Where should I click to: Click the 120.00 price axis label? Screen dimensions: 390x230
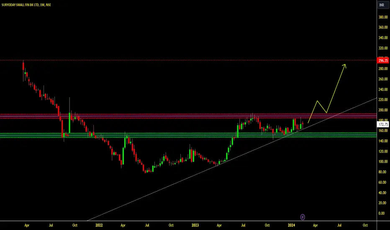383,151
